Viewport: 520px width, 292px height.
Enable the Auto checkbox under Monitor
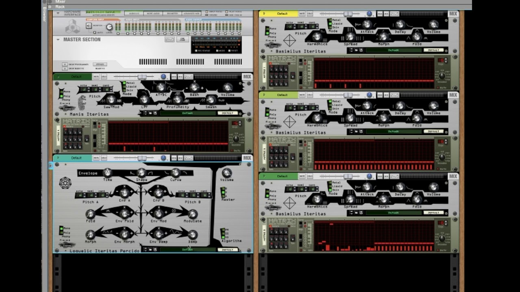(95, 32)
